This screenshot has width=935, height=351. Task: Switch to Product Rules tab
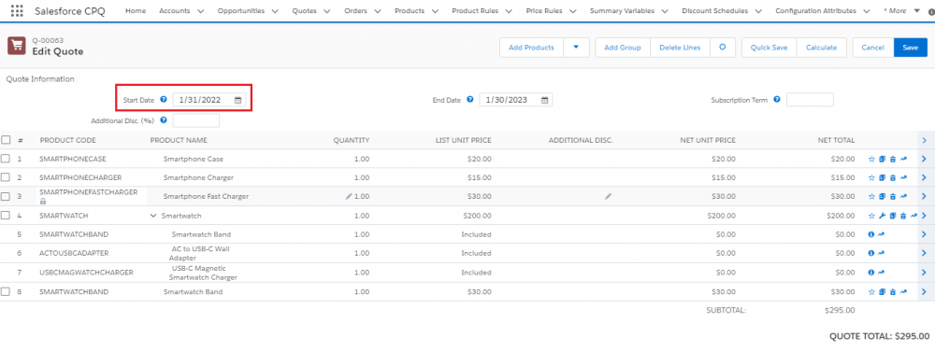474,10
